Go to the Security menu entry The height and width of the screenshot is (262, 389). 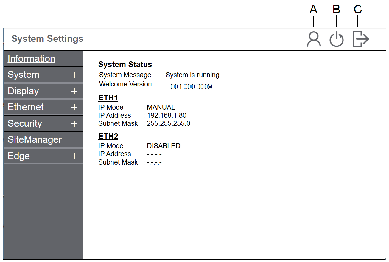tap(25, 123)
